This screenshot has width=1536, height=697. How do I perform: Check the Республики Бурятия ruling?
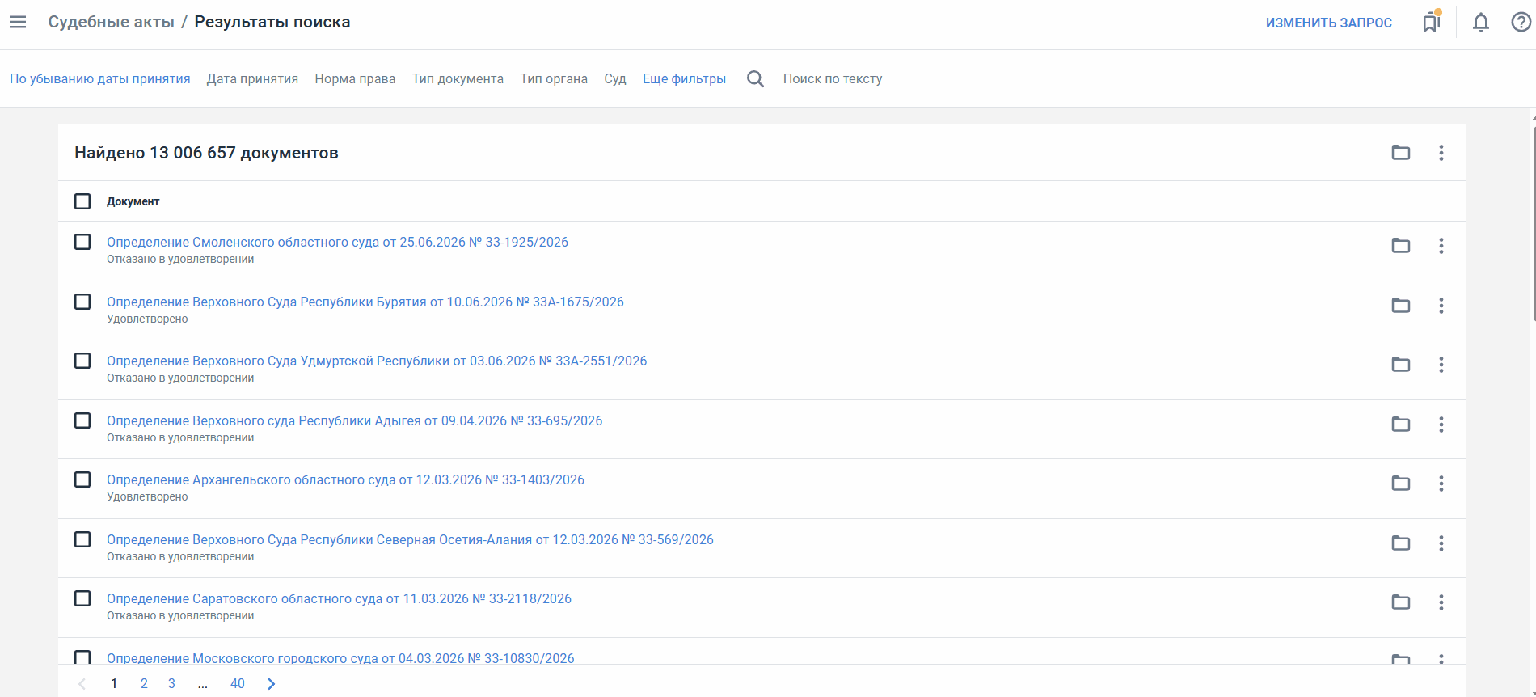coord(82,302)
